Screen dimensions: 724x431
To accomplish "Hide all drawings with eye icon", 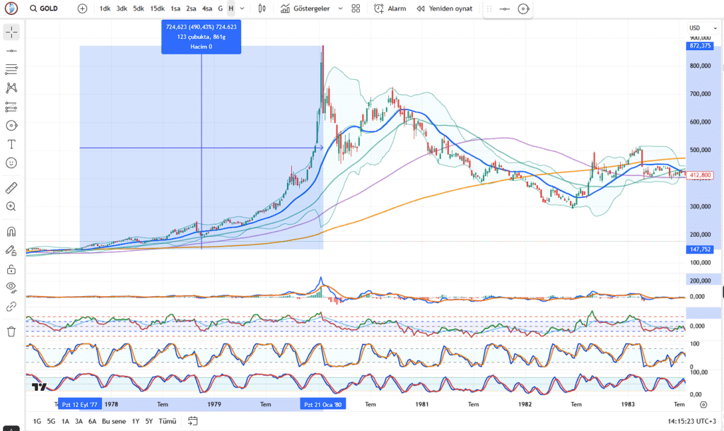I will click(x=11, y=288).
